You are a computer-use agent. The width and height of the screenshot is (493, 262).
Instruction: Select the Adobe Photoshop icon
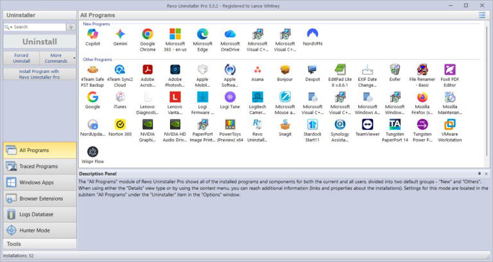pyautogui.click(x=175, y=70)
